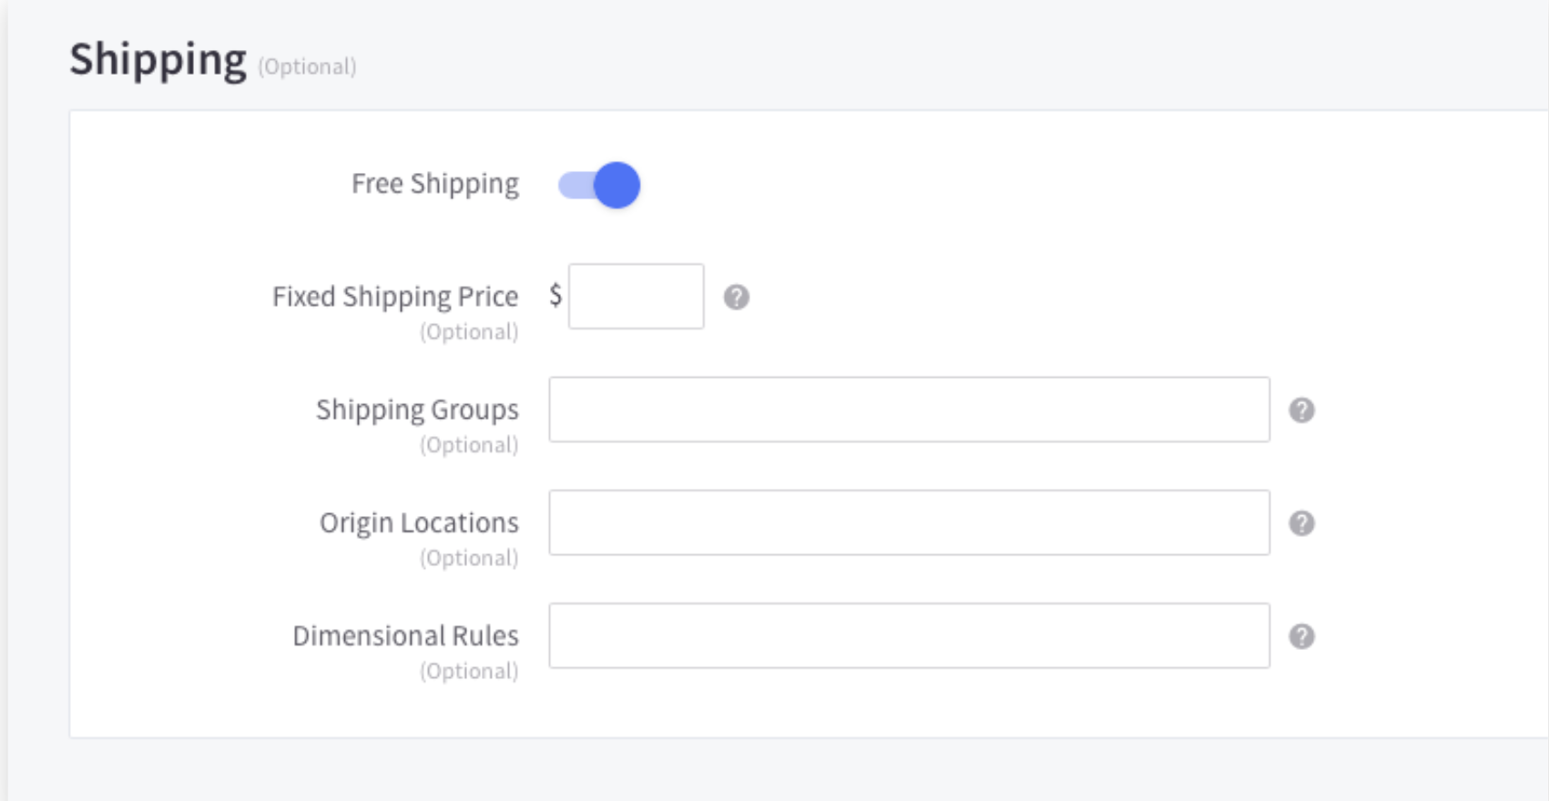Viewport: 1549px width, 801px height.
Task: Click the Shipping section heading
Action: 158,60
